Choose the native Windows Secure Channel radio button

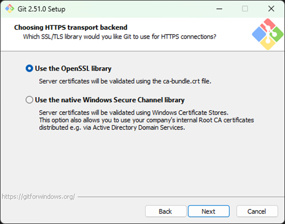29,100
